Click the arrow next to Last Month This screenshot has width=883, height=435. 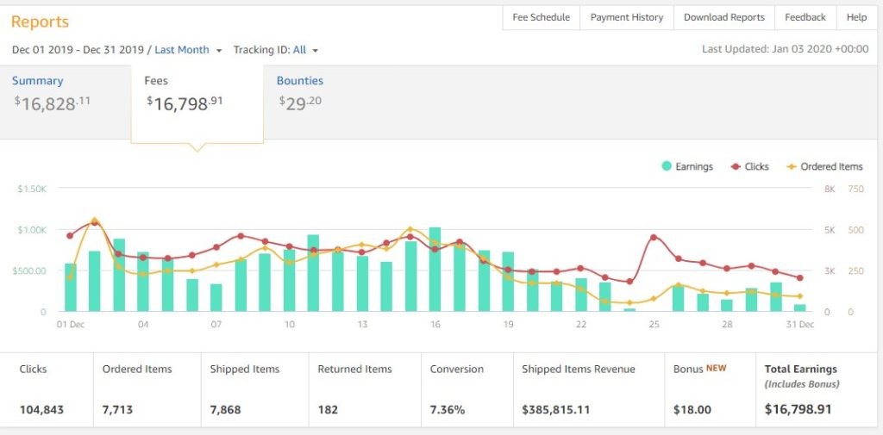pyautogui.click(x=219, y=51)
